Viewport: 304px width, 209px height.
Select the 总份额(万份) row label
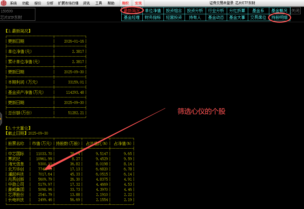20,113
